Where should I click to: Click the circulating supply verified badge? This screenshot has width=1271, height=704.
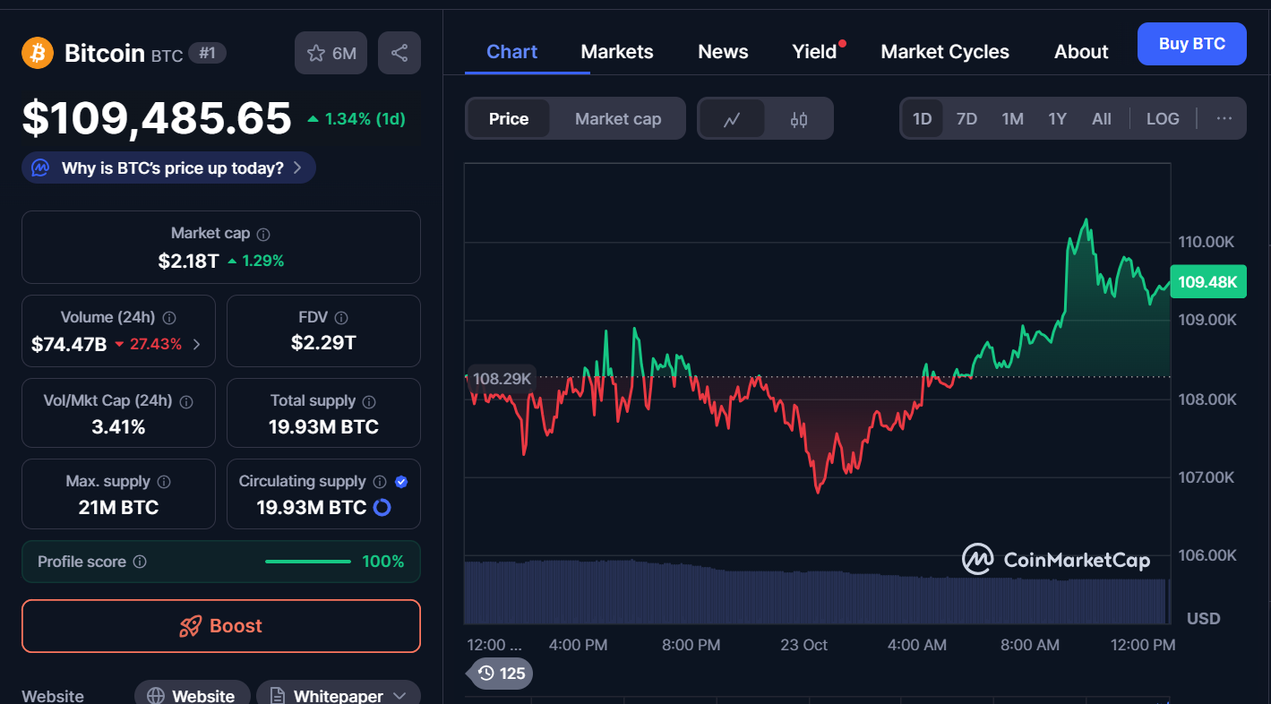click(401, 482)
